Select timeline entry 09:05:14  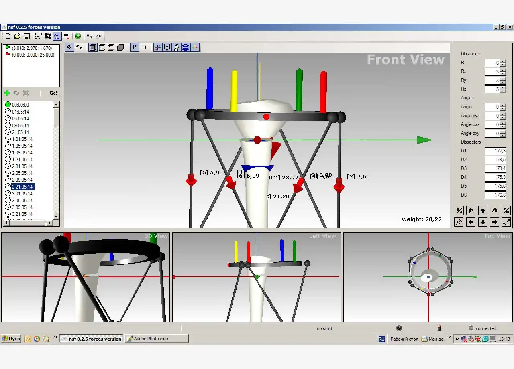[x=17, y=126]
